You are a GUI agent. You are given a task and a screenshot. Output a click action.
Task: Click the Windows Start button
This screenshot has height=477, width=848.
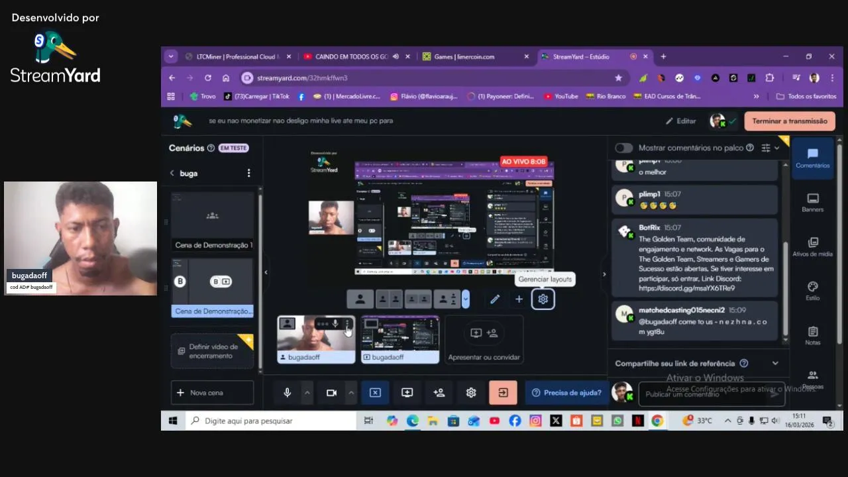click(173, 421)
